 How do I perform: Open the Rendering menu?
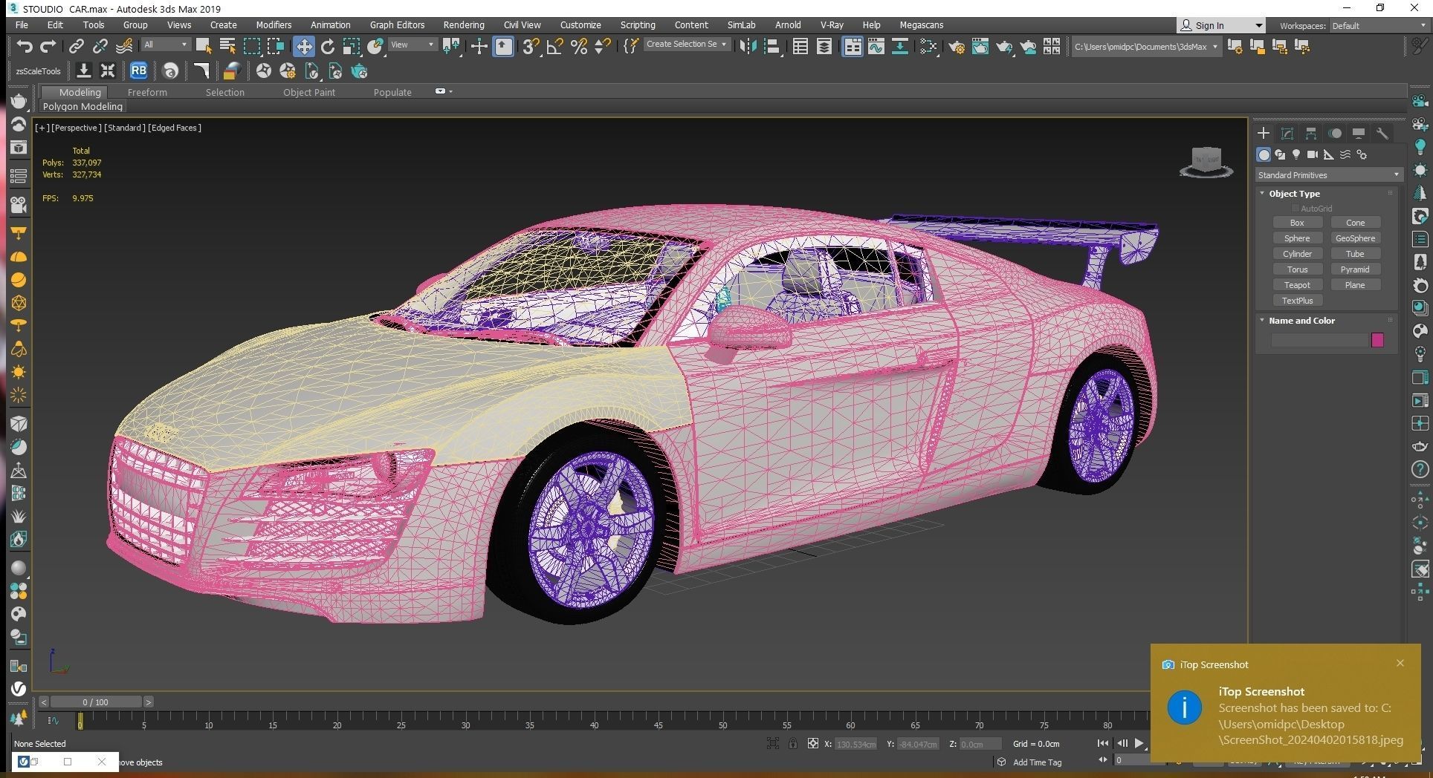464,24
